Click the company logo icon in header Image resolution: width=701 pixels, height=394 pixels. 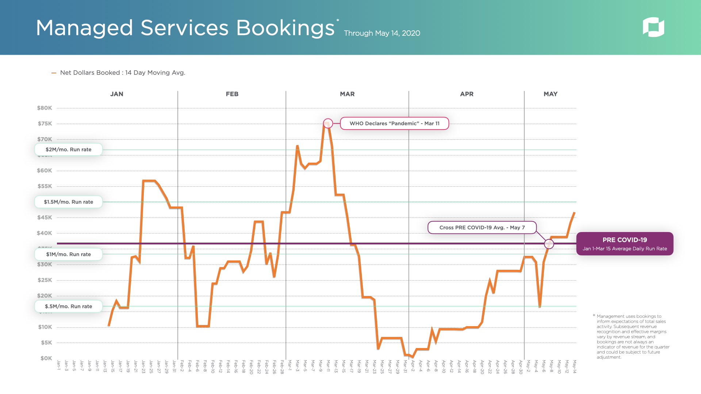point(653,27)
